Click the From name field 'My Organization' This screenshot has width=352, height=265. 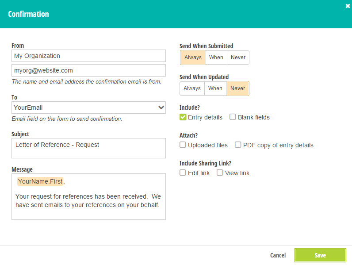point(88,56)
